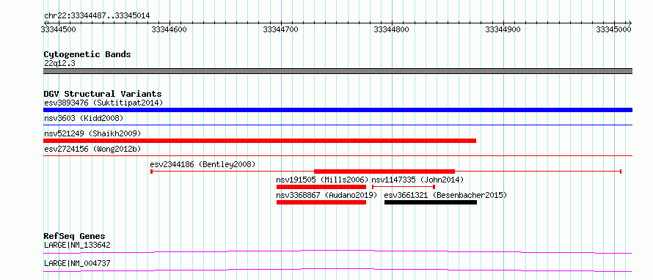Image resolution: width=653 pixels, height=280 pixels.
Task: Click the esv3893476 Suktitipat2014 blue variant bar
Action: (x=338, y=110)
